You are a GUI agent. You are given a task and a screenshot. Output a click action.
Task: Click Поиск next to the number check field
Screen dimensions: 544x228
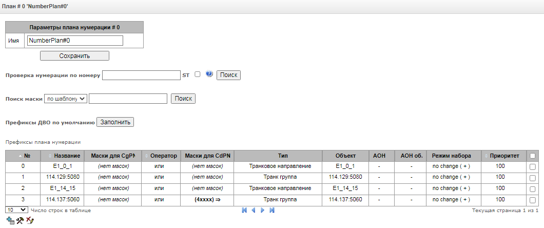tap(228, 75)
